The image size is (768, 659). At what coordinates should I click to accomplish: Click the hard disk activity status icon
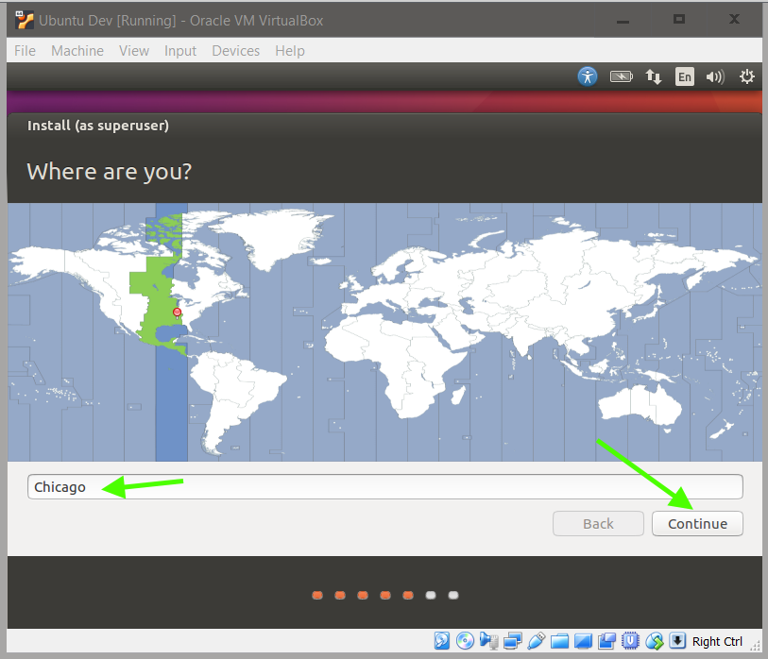point(442,641)
